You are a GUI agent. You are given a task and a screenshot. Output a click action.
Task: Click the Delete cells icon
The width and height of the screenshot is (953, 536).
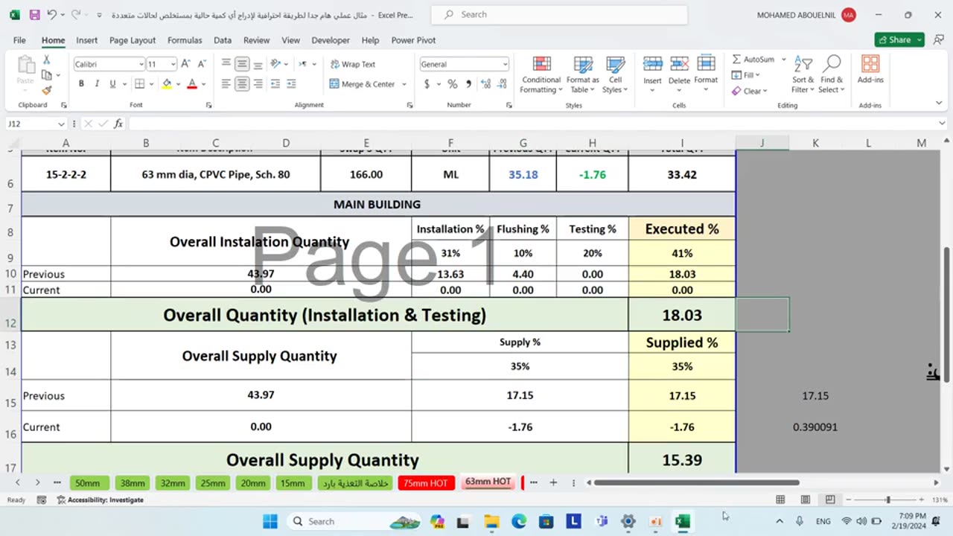[679, 65]
